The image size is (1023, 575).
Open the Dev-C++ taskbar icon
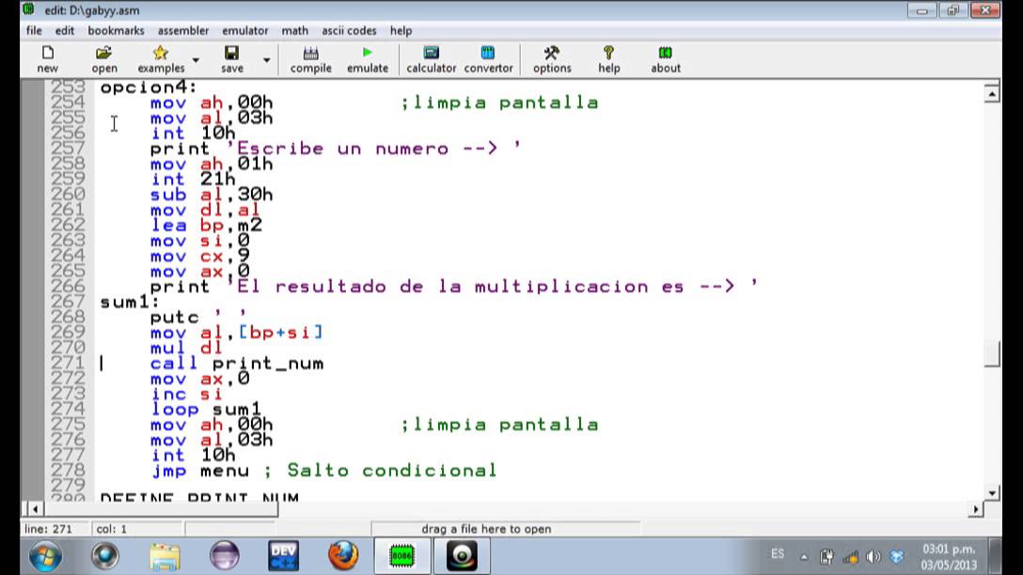pos(283,557)
